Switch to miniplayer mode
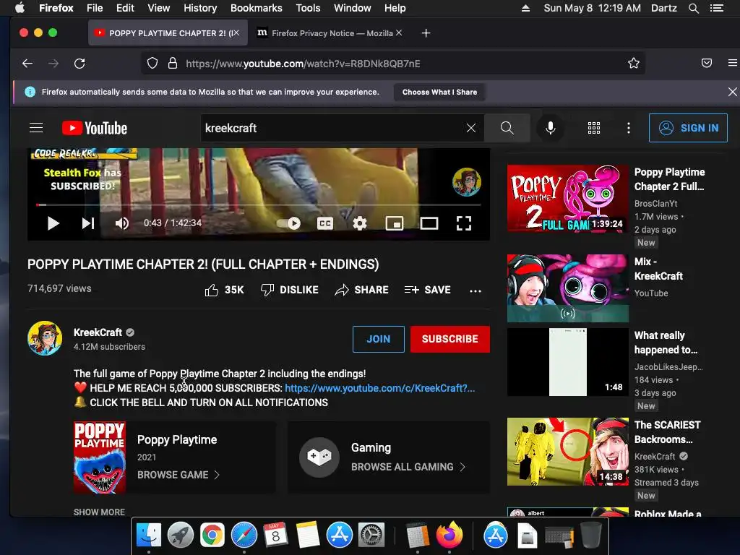This screenshot has width=740, height=555. pyautogui.click(x=394, y=223)
